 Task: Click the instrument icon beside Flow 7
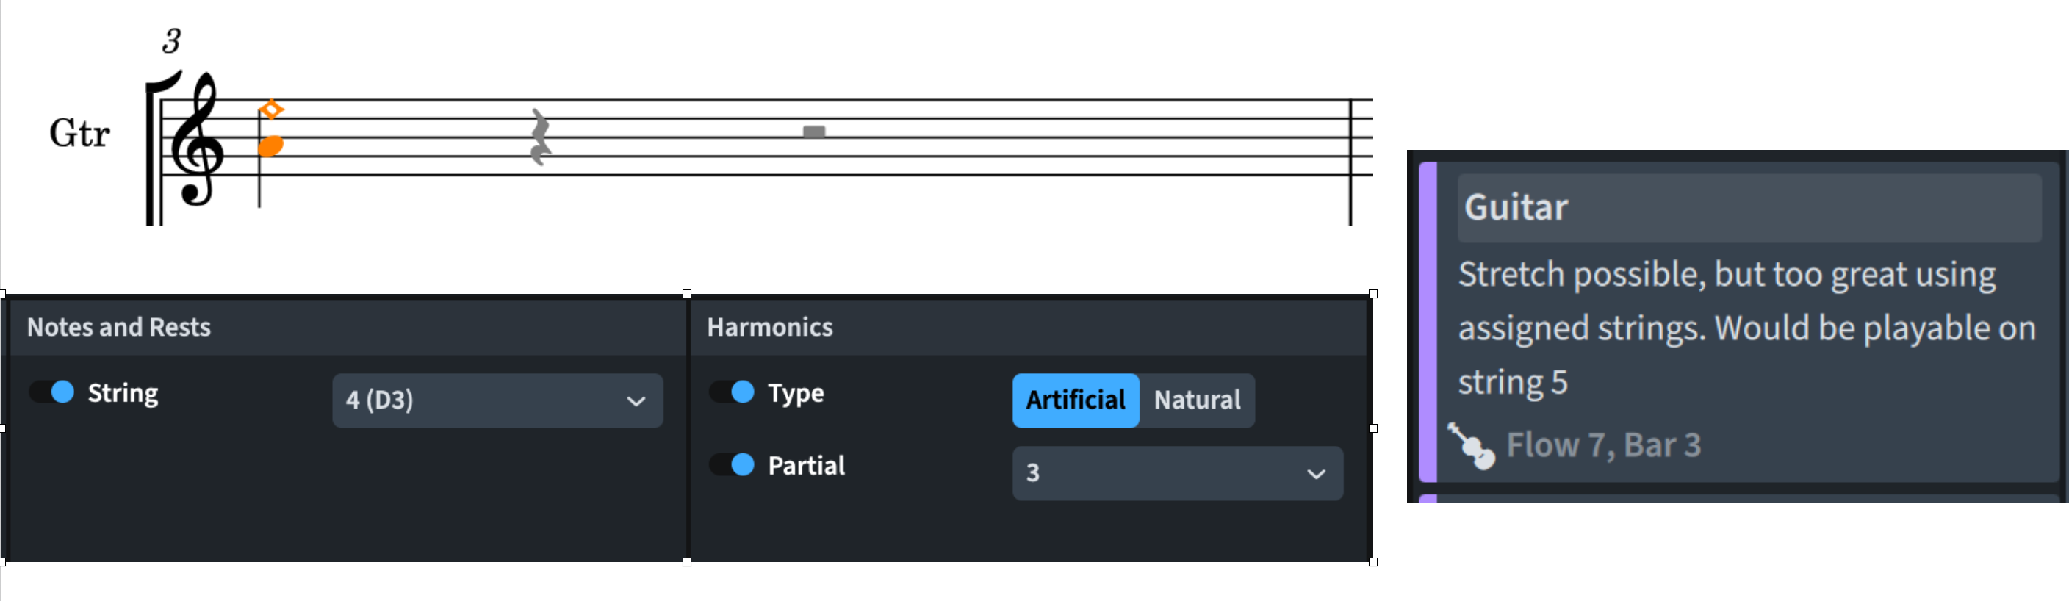tap(1472, 445)
